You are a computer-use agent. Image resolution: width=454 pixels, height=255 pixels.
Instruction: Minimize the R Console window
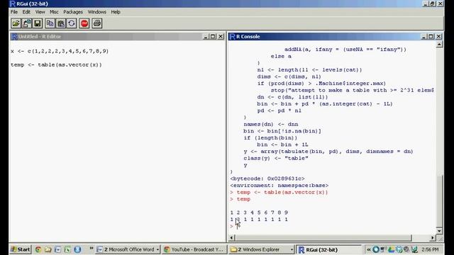pyautogui.click(x=423, y=36)
